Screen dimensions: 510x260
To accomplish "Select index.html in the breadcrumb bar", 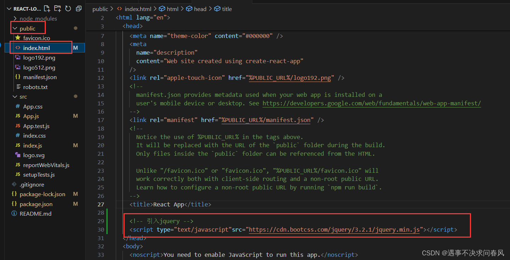I will [x=138, y=9].
